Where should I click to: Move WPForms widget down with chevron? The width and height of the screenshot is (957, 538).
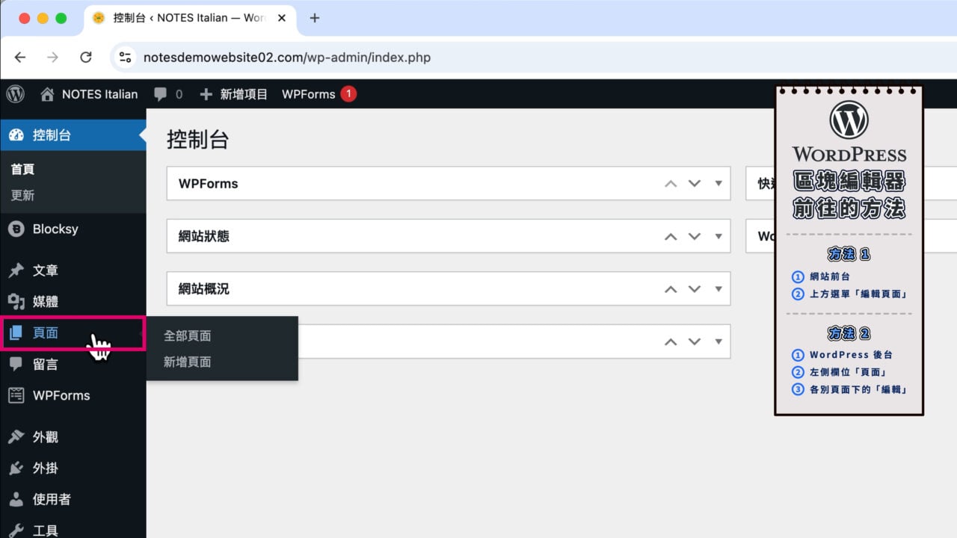point(695,184)
